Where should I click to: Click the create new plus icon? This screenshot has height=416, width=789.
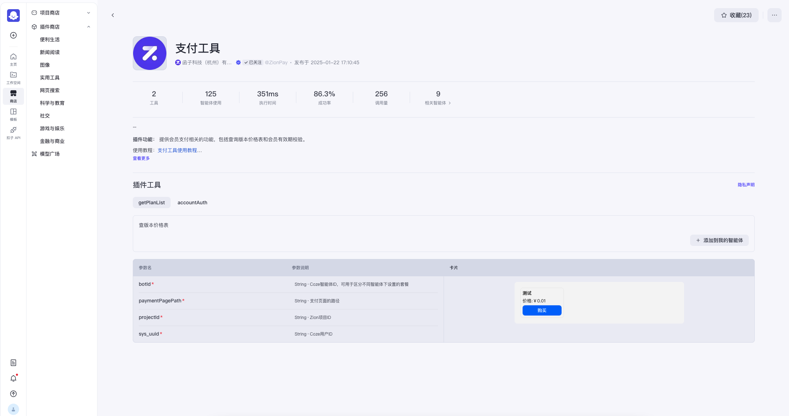pyautogui.click(x=13, y=35)
